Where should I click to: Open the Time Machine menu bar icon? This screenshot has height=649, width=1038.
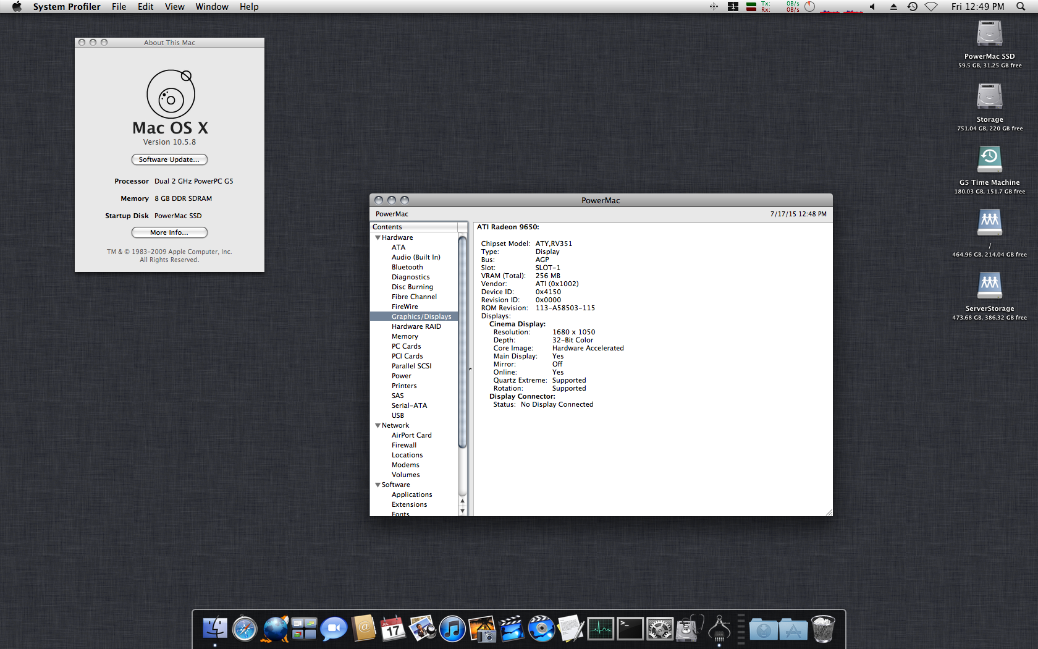tap(912, 7)
